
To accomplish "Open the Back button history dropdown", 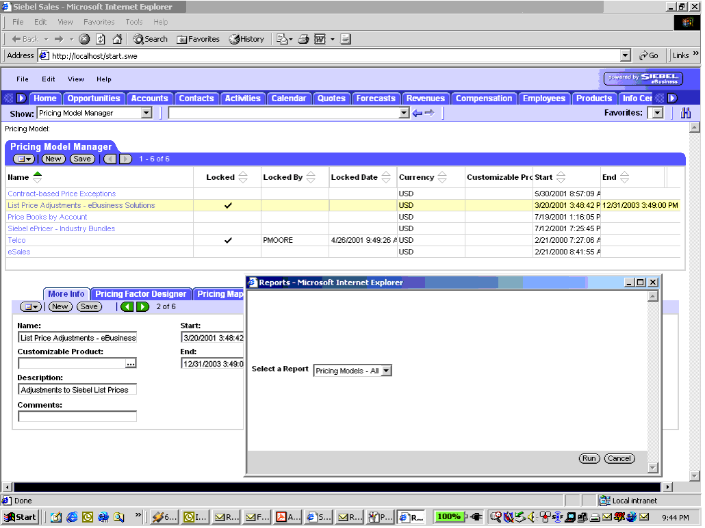I will 46,39.
